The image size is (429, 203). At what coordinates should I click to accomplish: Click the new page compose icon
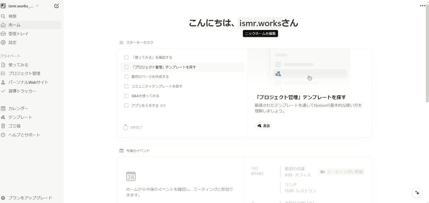56,6
